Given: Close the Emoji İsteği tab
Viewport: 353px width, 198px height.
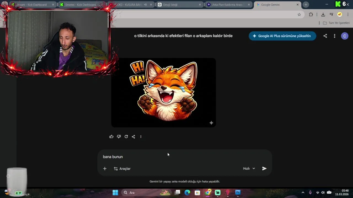Looking at the screenshot, I should tap(200, 5).
